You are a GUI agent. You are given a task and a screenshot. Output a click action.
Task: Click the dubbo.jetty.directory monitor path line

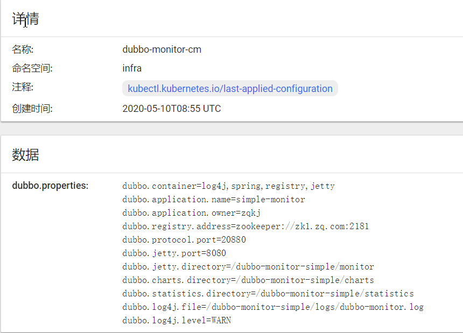248,267
